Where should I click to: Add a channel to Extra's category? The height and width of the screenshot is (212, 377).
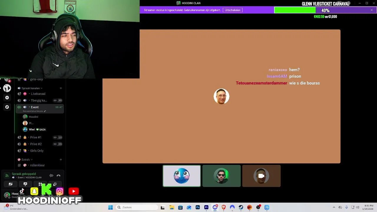(61, 160)
